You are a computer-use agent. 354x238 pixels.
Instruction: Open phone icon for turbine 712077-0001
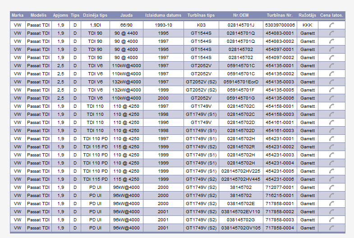[331, 188]
